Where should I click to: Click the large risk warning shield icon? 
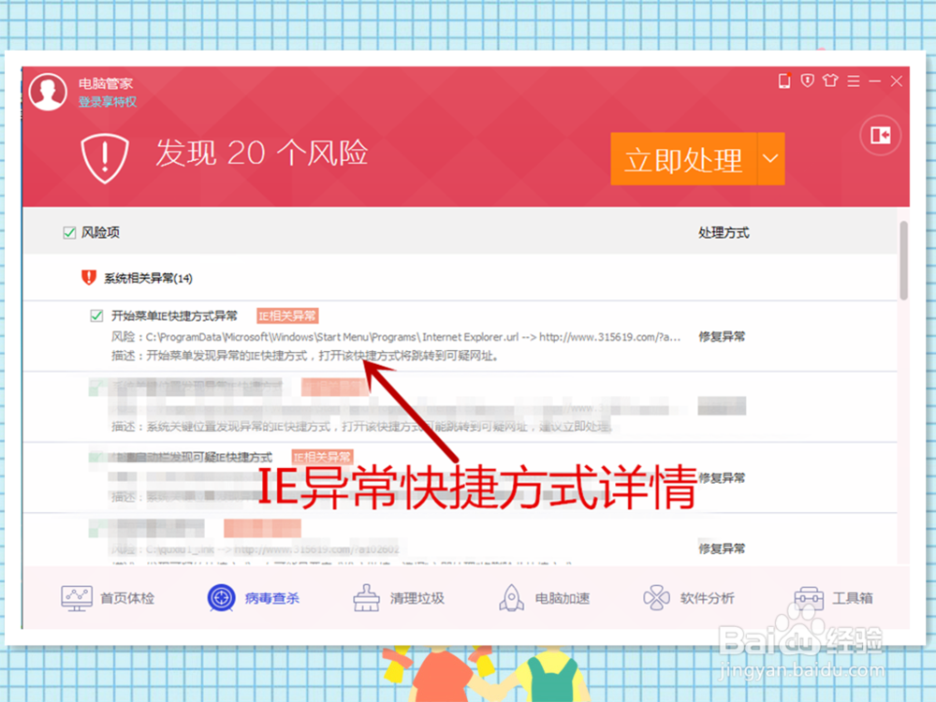coord(105,158)
